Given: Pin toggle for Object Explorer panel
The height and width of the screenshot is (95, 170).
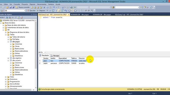Looking at the screenshot, I should point(34,14).
